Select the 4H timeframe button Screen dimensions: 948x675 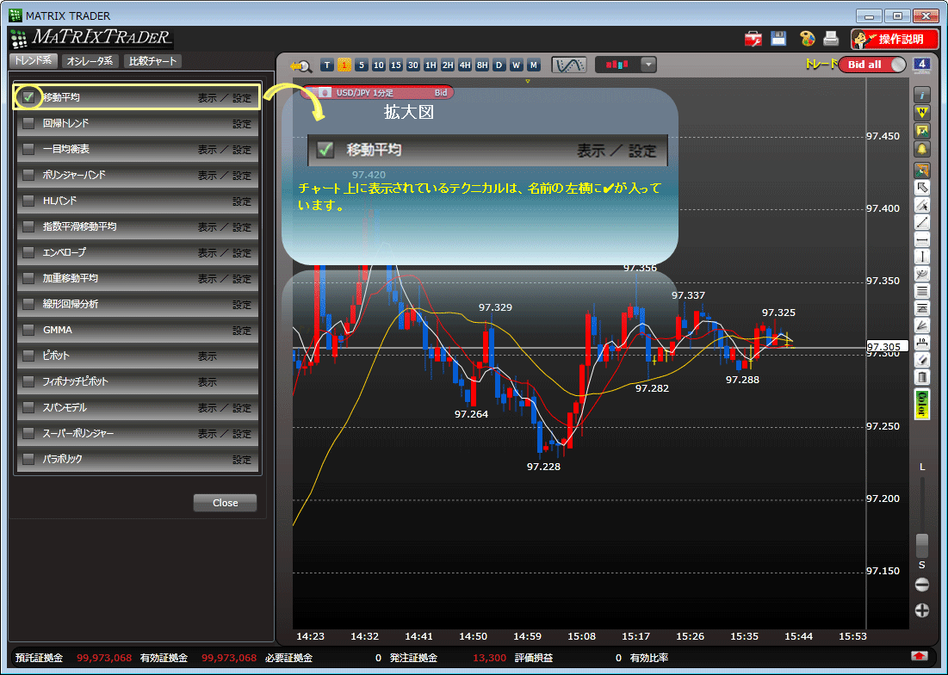point(465,65)
